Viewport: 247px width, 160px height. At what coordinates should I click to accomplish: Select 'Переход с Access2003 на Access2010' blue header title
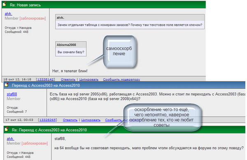pos(46,86)
